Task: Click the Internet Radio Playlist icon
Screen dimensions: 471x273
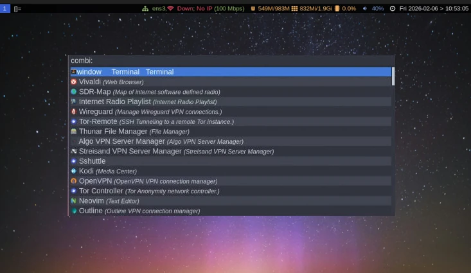Action: tap(74, 101)
